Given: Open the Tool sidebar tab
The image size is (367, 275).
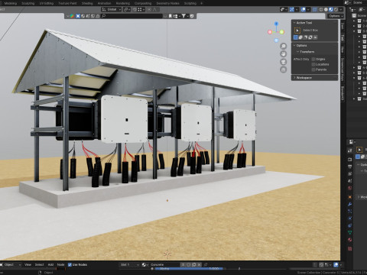Looking at the screenshot, I should click(x=343, y=37).
